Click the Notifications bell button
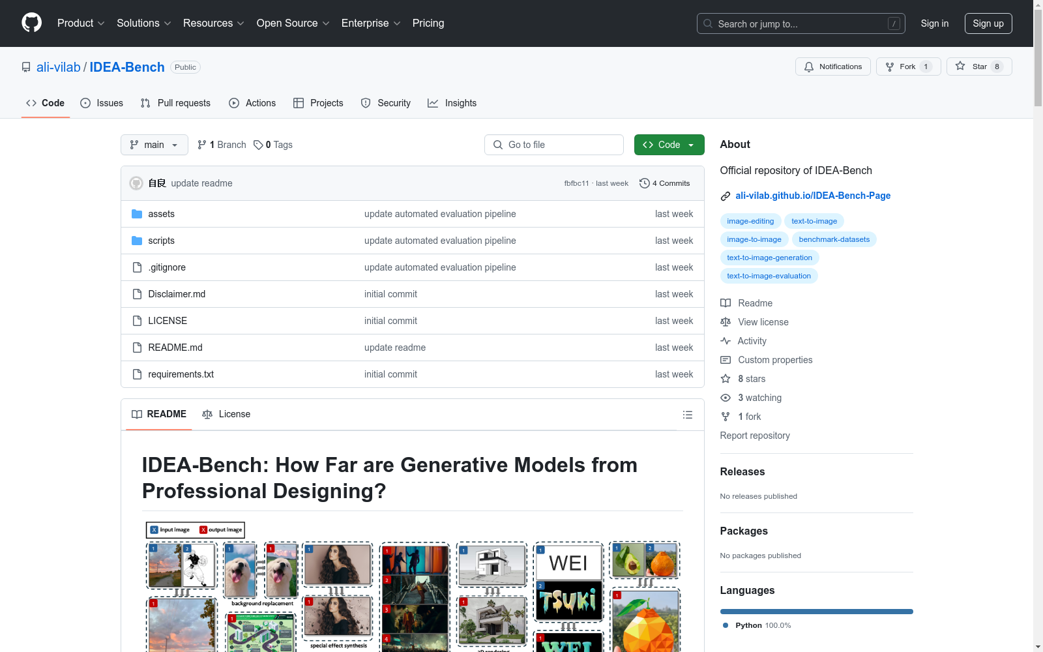This screenshot has width=1043, height=652. coord(832,67)
